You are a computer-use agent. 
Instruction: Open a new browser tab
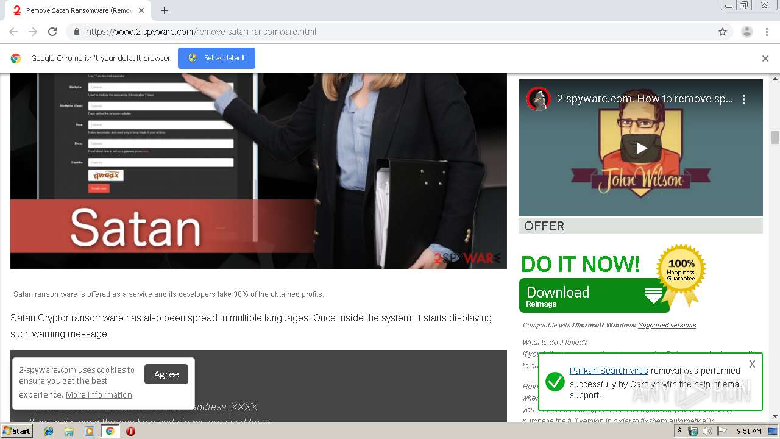coord(165,10)
